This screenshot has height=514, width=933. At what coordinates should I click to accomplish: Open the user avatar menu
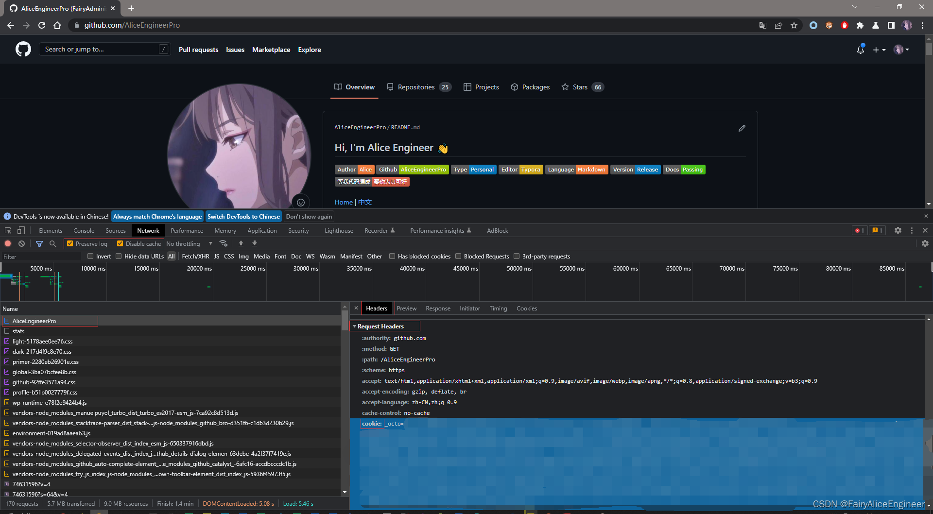click(x=901, y=50)
